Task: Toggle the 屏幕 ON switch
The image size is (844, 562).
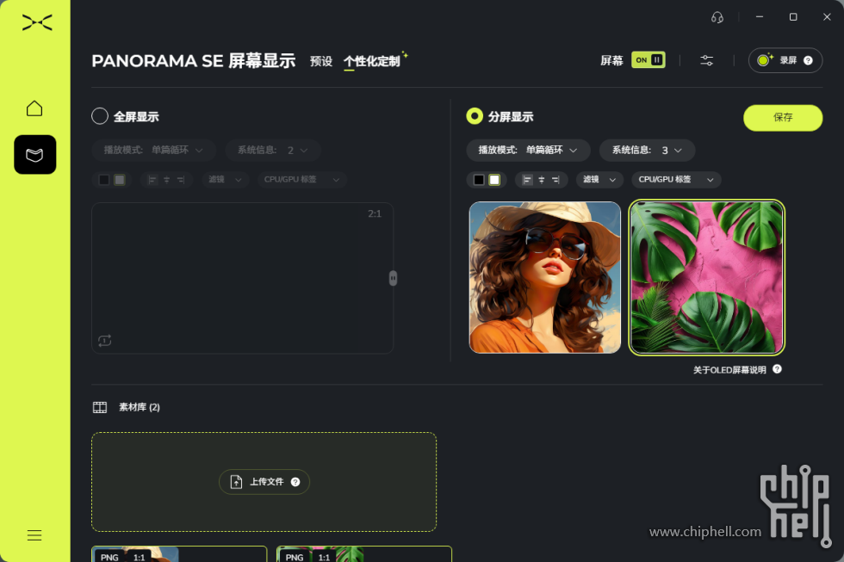Action: [x=648, y=59]
